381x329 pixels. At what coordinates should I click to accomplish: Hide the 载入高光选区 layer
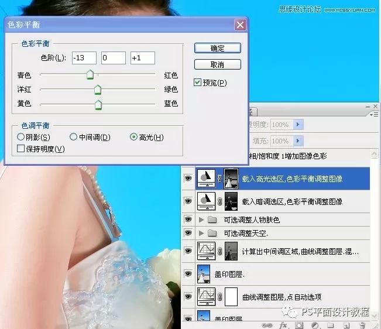pos(188,179)
